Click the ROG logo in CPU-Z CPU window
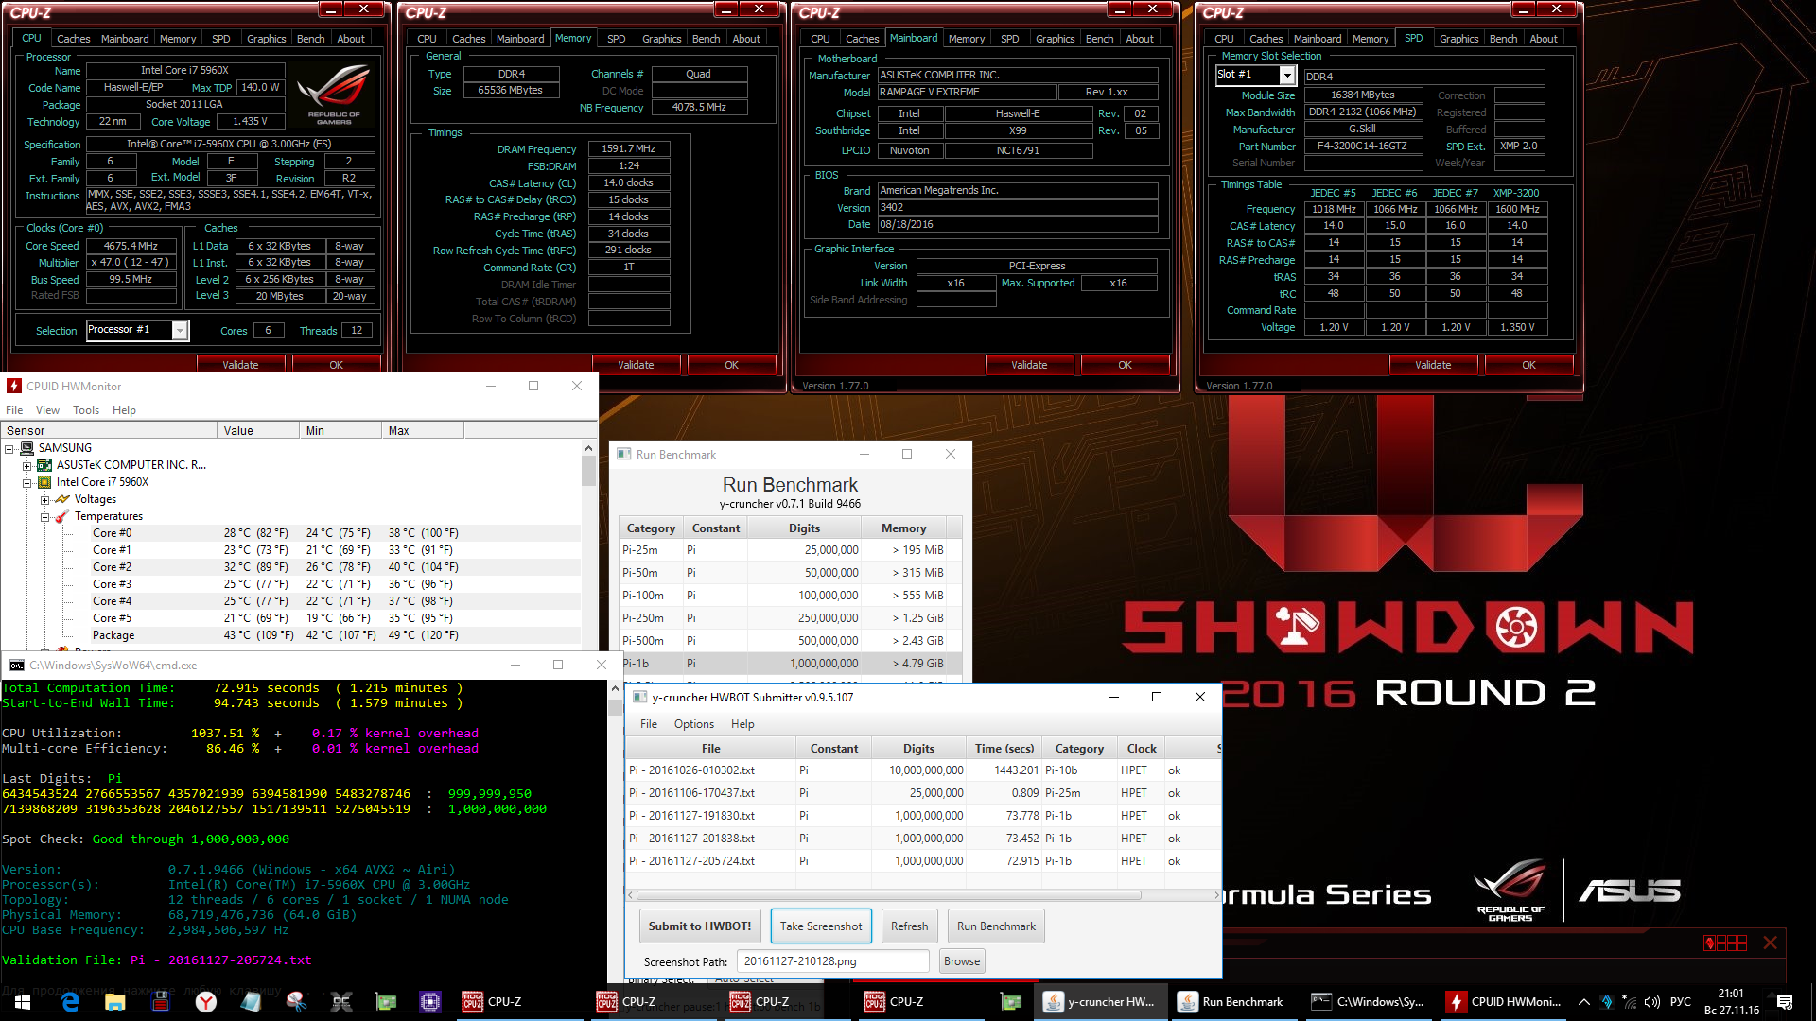 [x=333, y=95]
